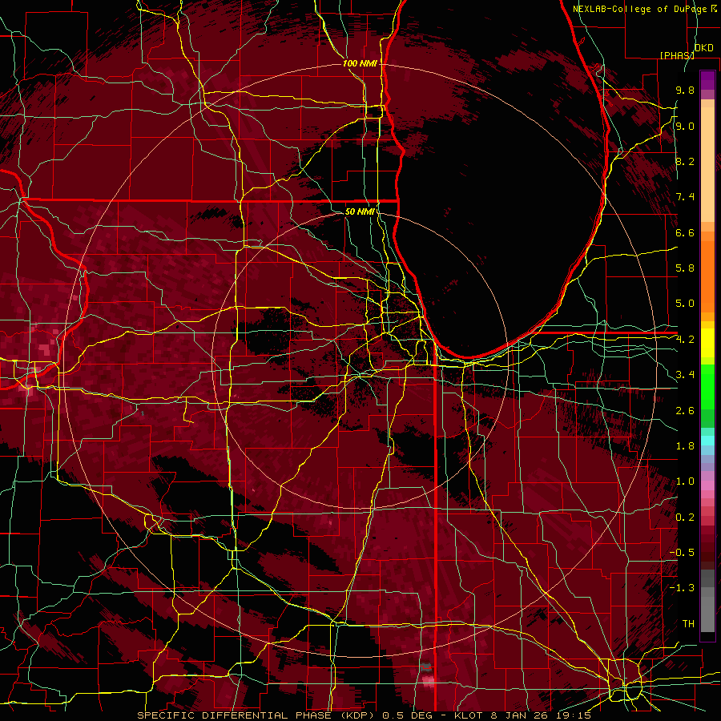Click the 9.0 scale value

[x=685, y=126]
